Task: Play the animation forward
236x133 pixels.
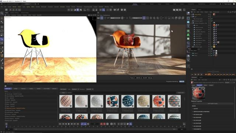Action: tap(69, 124)
